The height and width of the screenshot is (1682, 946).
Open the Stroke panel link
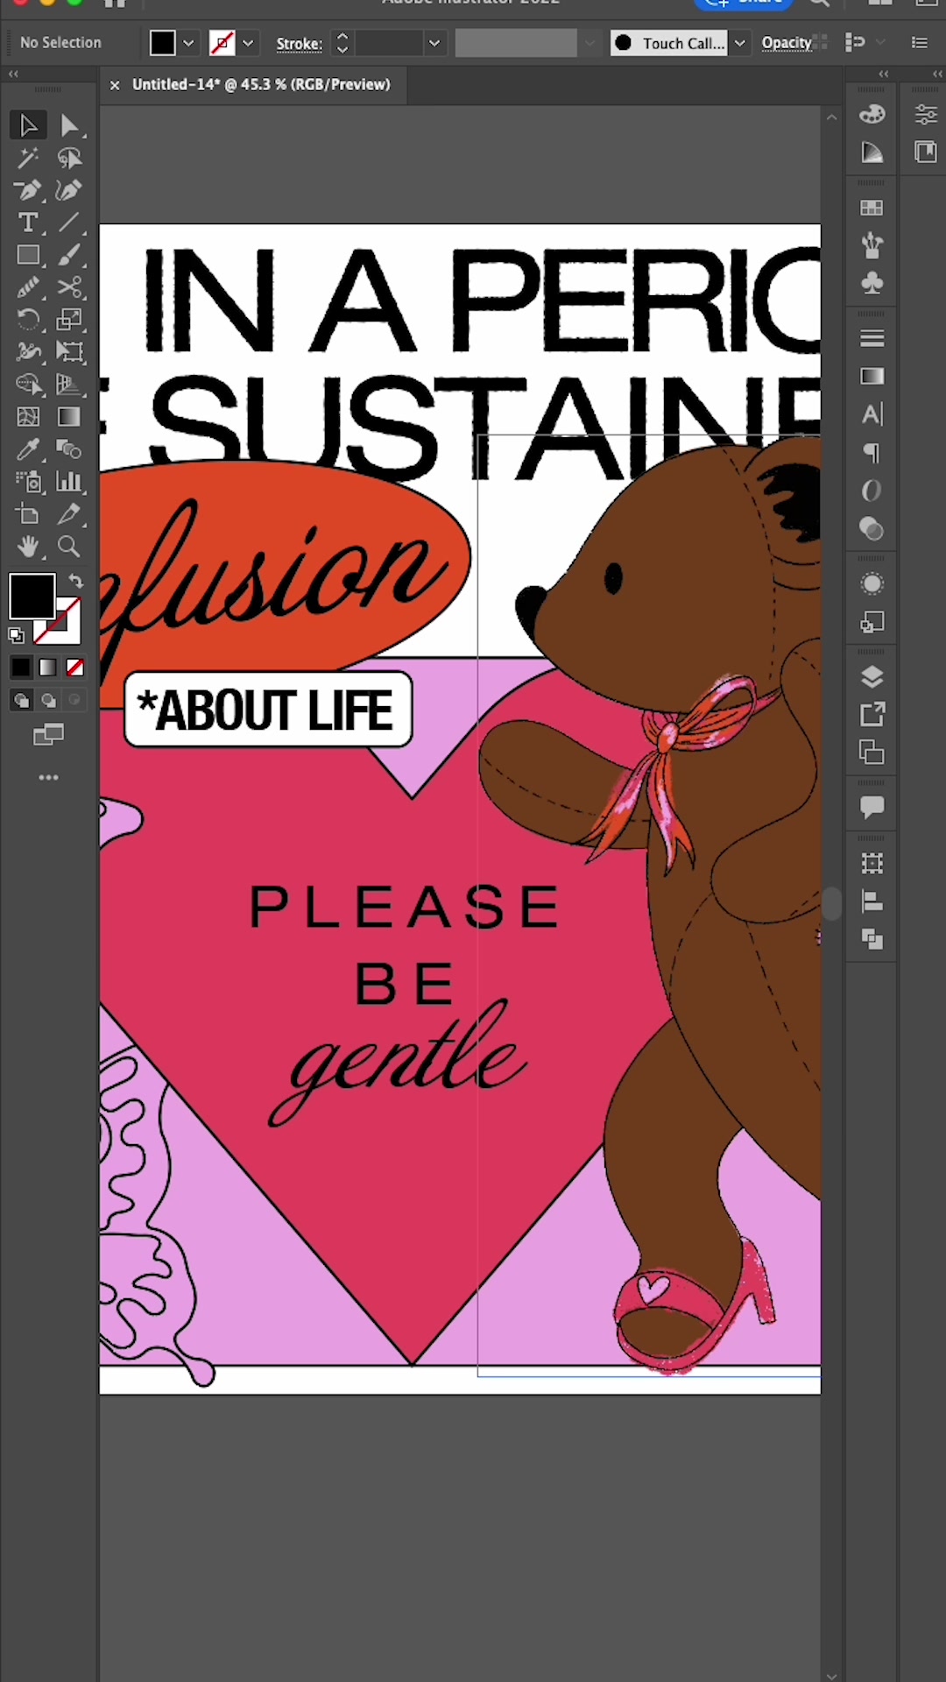[299, 44]
